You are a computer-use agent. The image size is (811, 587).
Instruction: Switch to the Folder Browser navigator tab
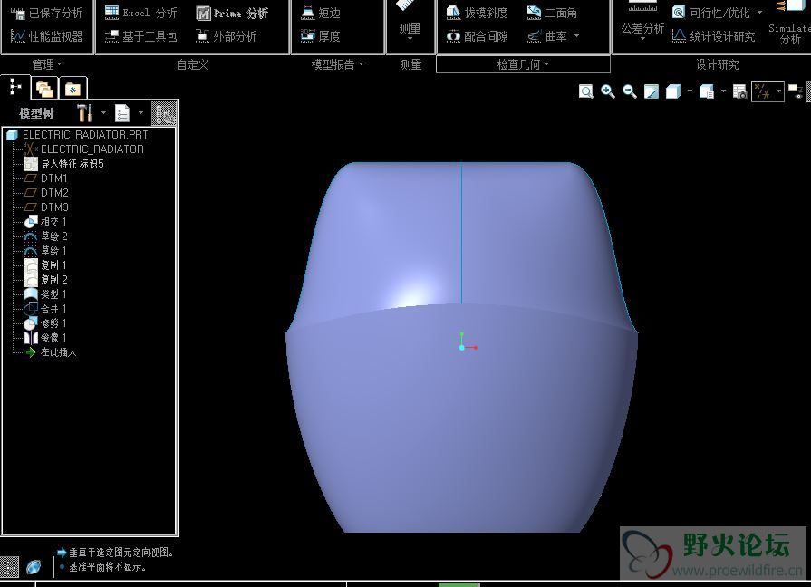click(x=44, y=89)
